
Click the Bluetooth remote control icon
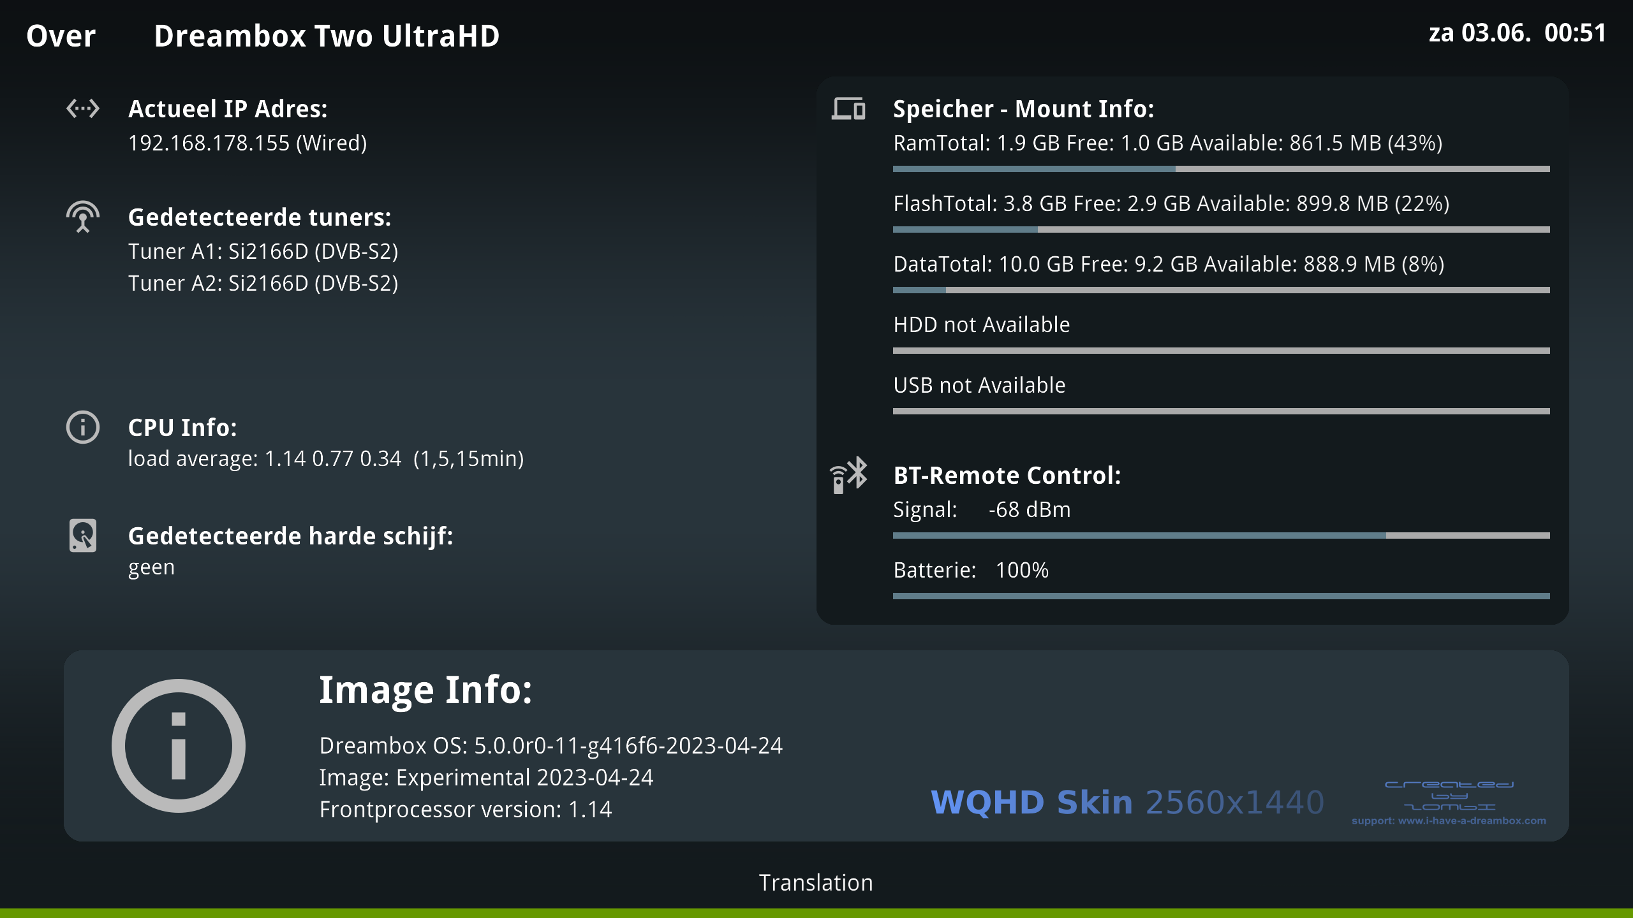click(848, 475)
